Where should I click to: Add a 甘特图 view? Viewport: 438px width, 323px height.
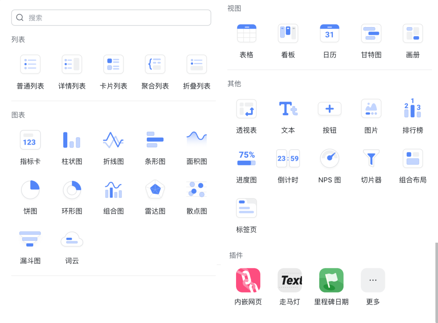click(x=371, y=33)
